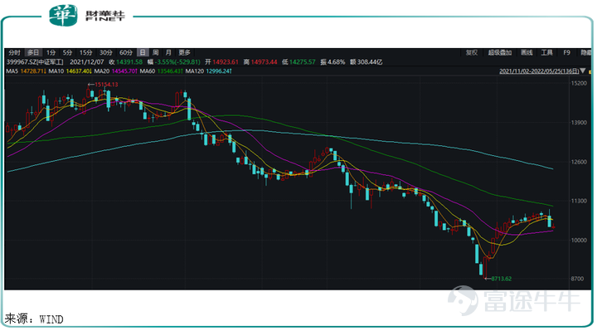Open the 复权 adjustment option
This screenshot has height=331, width=597.
pyautogui.click(x=471, y=52)
